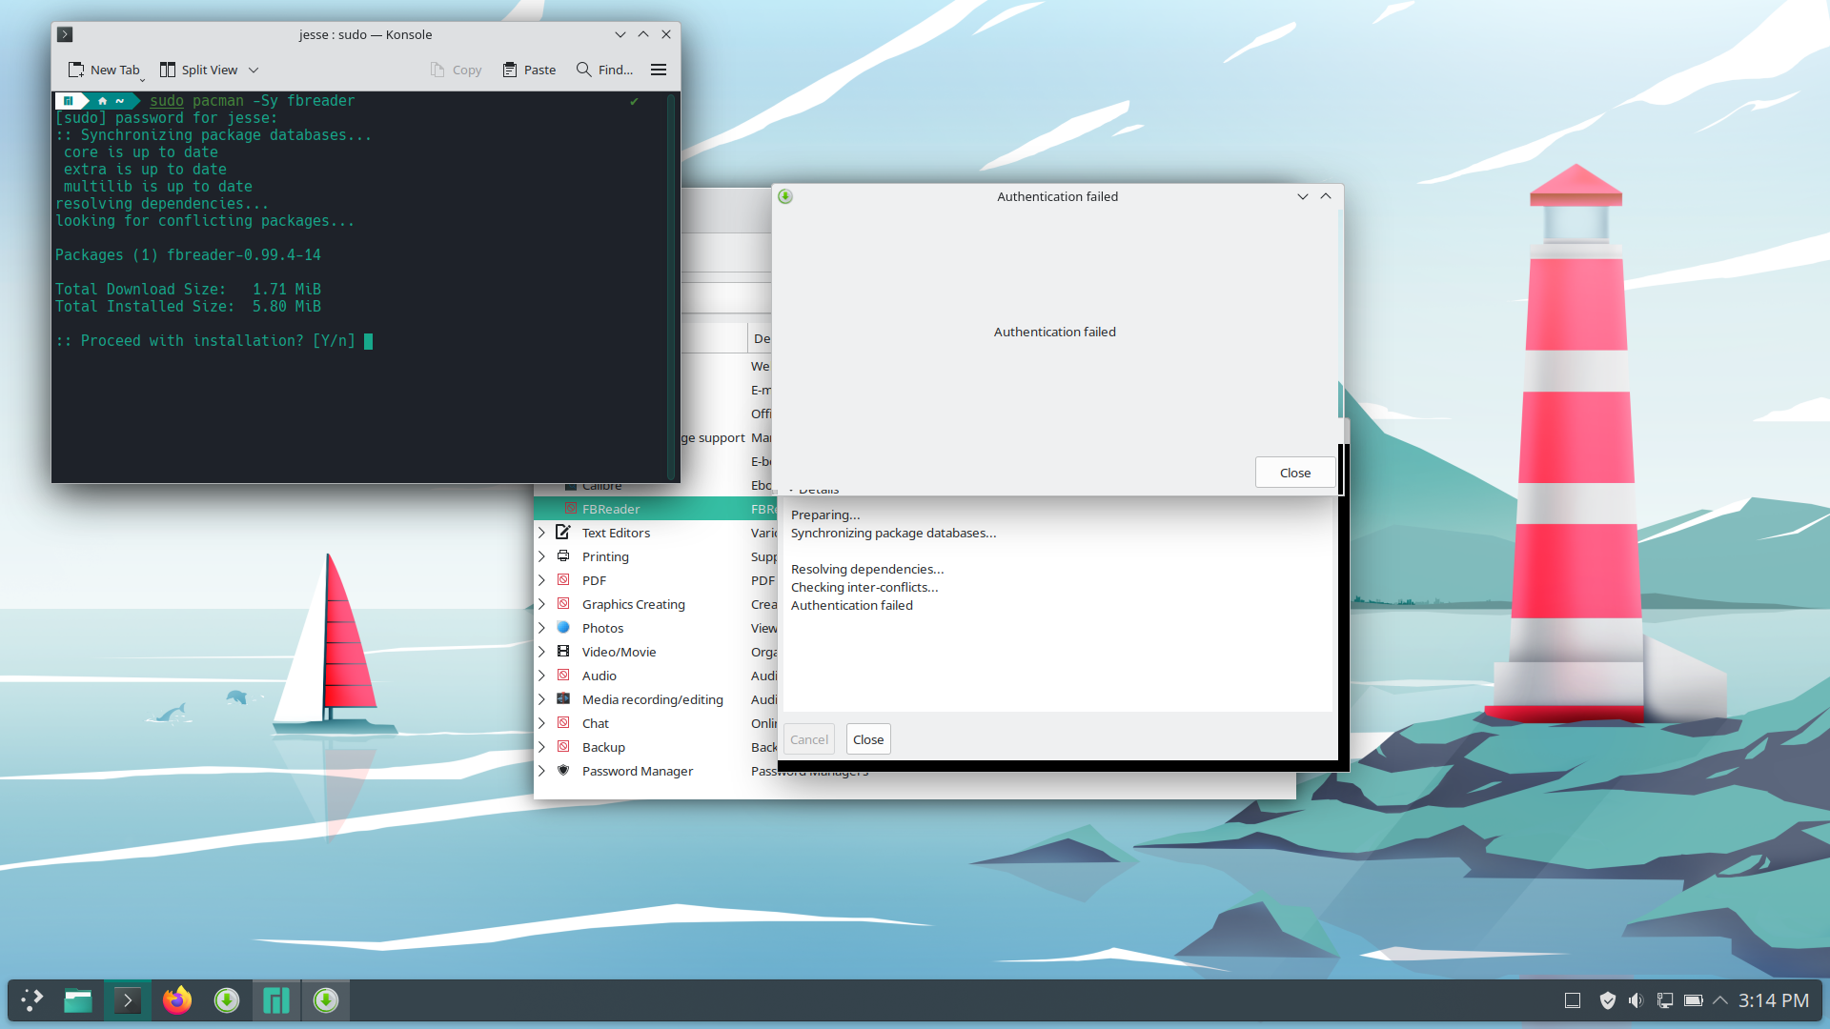This screenshot has width=1830, height=1029.
Task: Click the clock showing 3:14 PM
Action: [1773, 1000]
